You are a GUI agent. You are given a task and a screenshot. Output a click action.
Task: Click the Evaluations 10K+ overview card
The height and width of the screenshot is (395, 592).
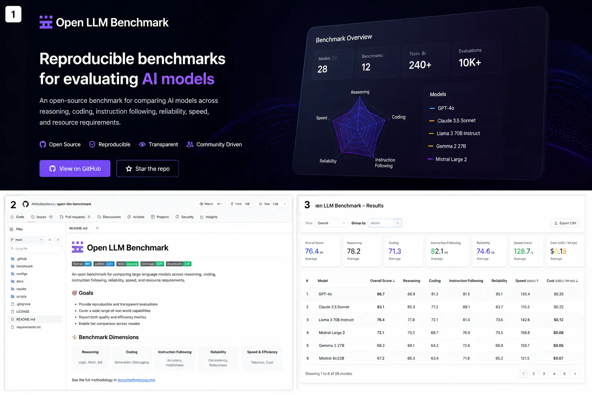[x=477, y=57]
